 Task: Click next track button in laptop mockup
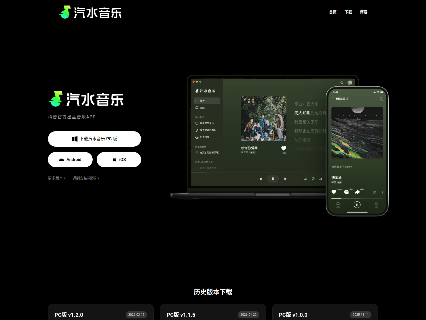tap(286, 179)
